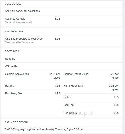This screenshot has height=134, width=125.
Task: Choose Hot Tea from beverages
Action: pyautogui.click(x=32, y=86)
